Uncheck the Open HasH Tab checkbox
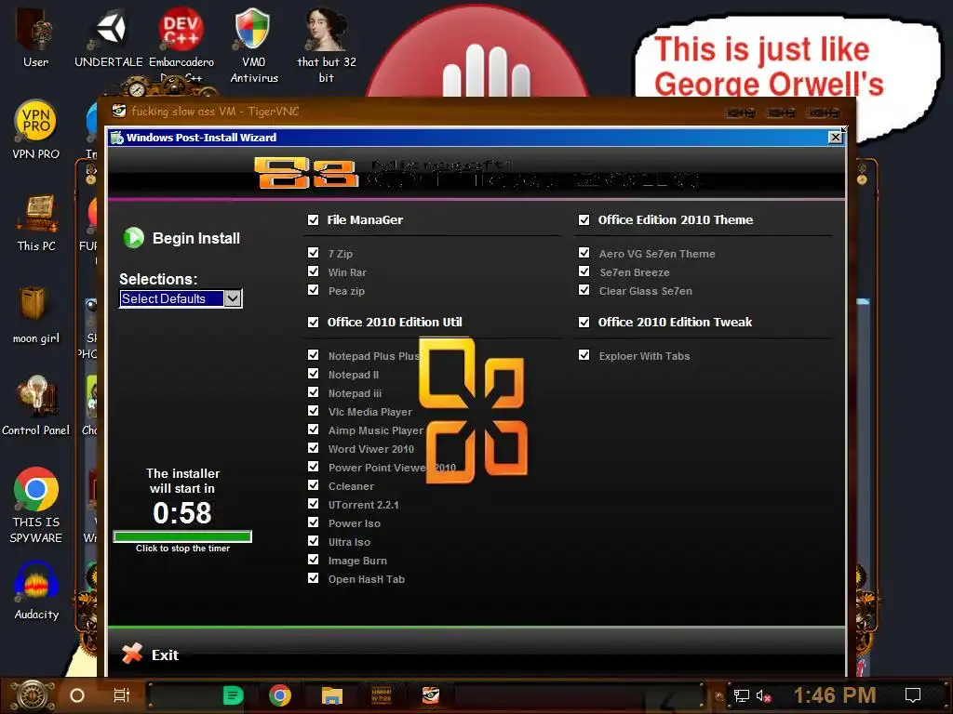Viewport: 953px width, 714px height. point(313,578)
